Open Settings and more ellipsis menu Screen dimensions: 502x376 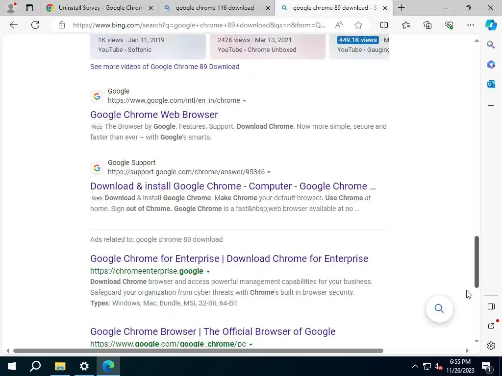470,25
